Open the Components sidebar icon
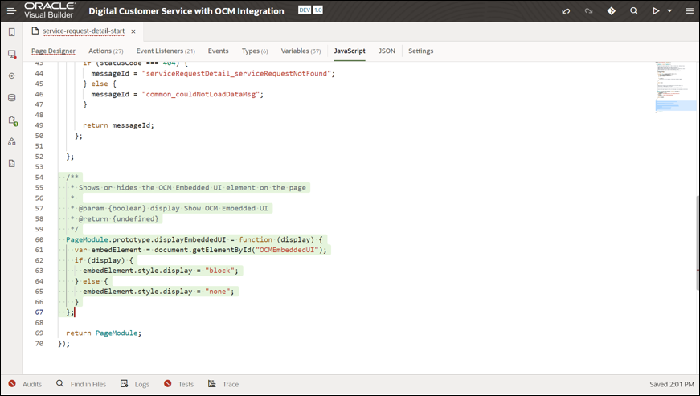This screenshot has height=396, width=700. point(12,141)
